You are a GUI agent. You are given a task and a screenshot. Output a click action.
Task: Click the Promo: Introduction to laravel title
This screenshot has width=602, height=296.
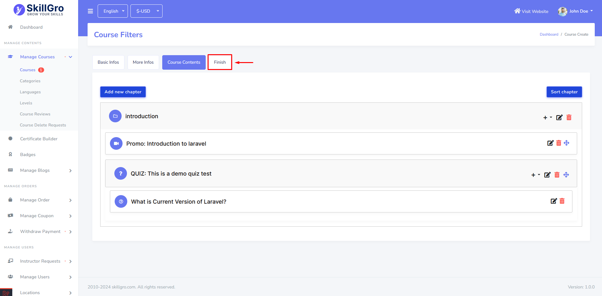tap(166, 143)
